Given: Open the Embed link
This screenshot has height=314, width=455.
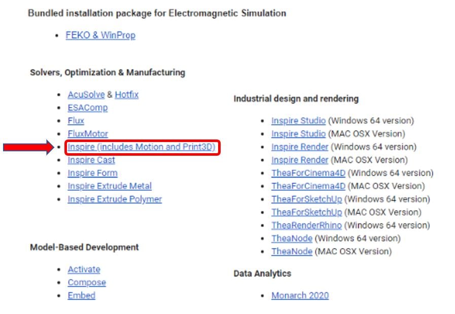Looking at the screenshot, I should click(x=82, y=295).
